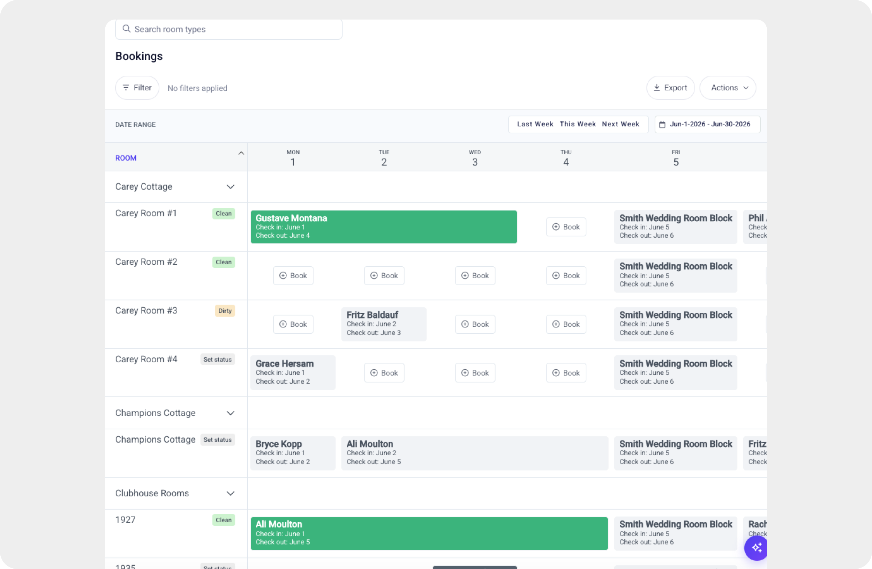Open the Jun-1-2026 date range picker
This screenshot has height=569, width=872.
tap(707, 124)
